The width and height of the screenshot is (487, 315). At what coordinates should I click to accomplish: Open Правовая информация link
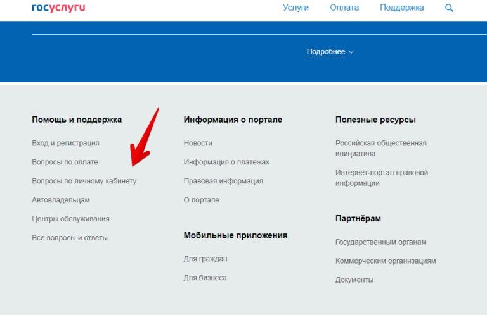pos(223,182)
